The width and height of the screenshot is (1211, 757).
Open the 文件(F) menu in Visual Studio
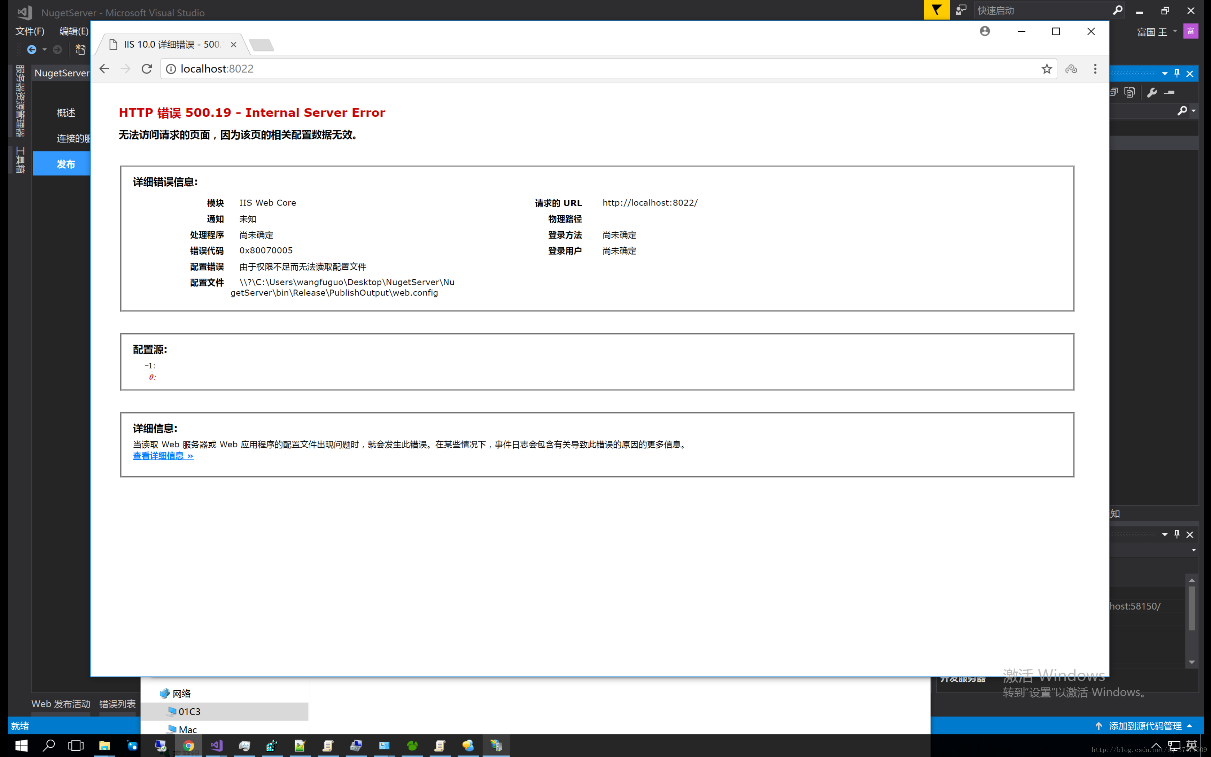(x=30, y=31)
